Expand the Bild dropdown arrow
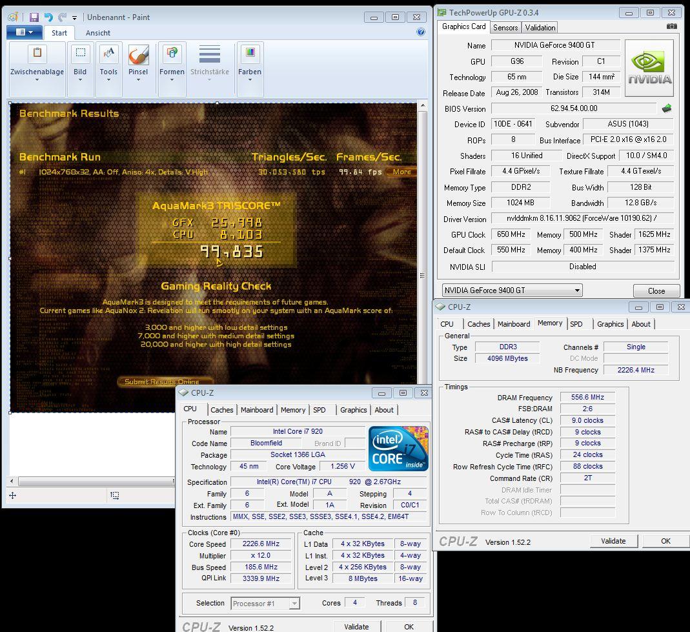 (80, 80)
